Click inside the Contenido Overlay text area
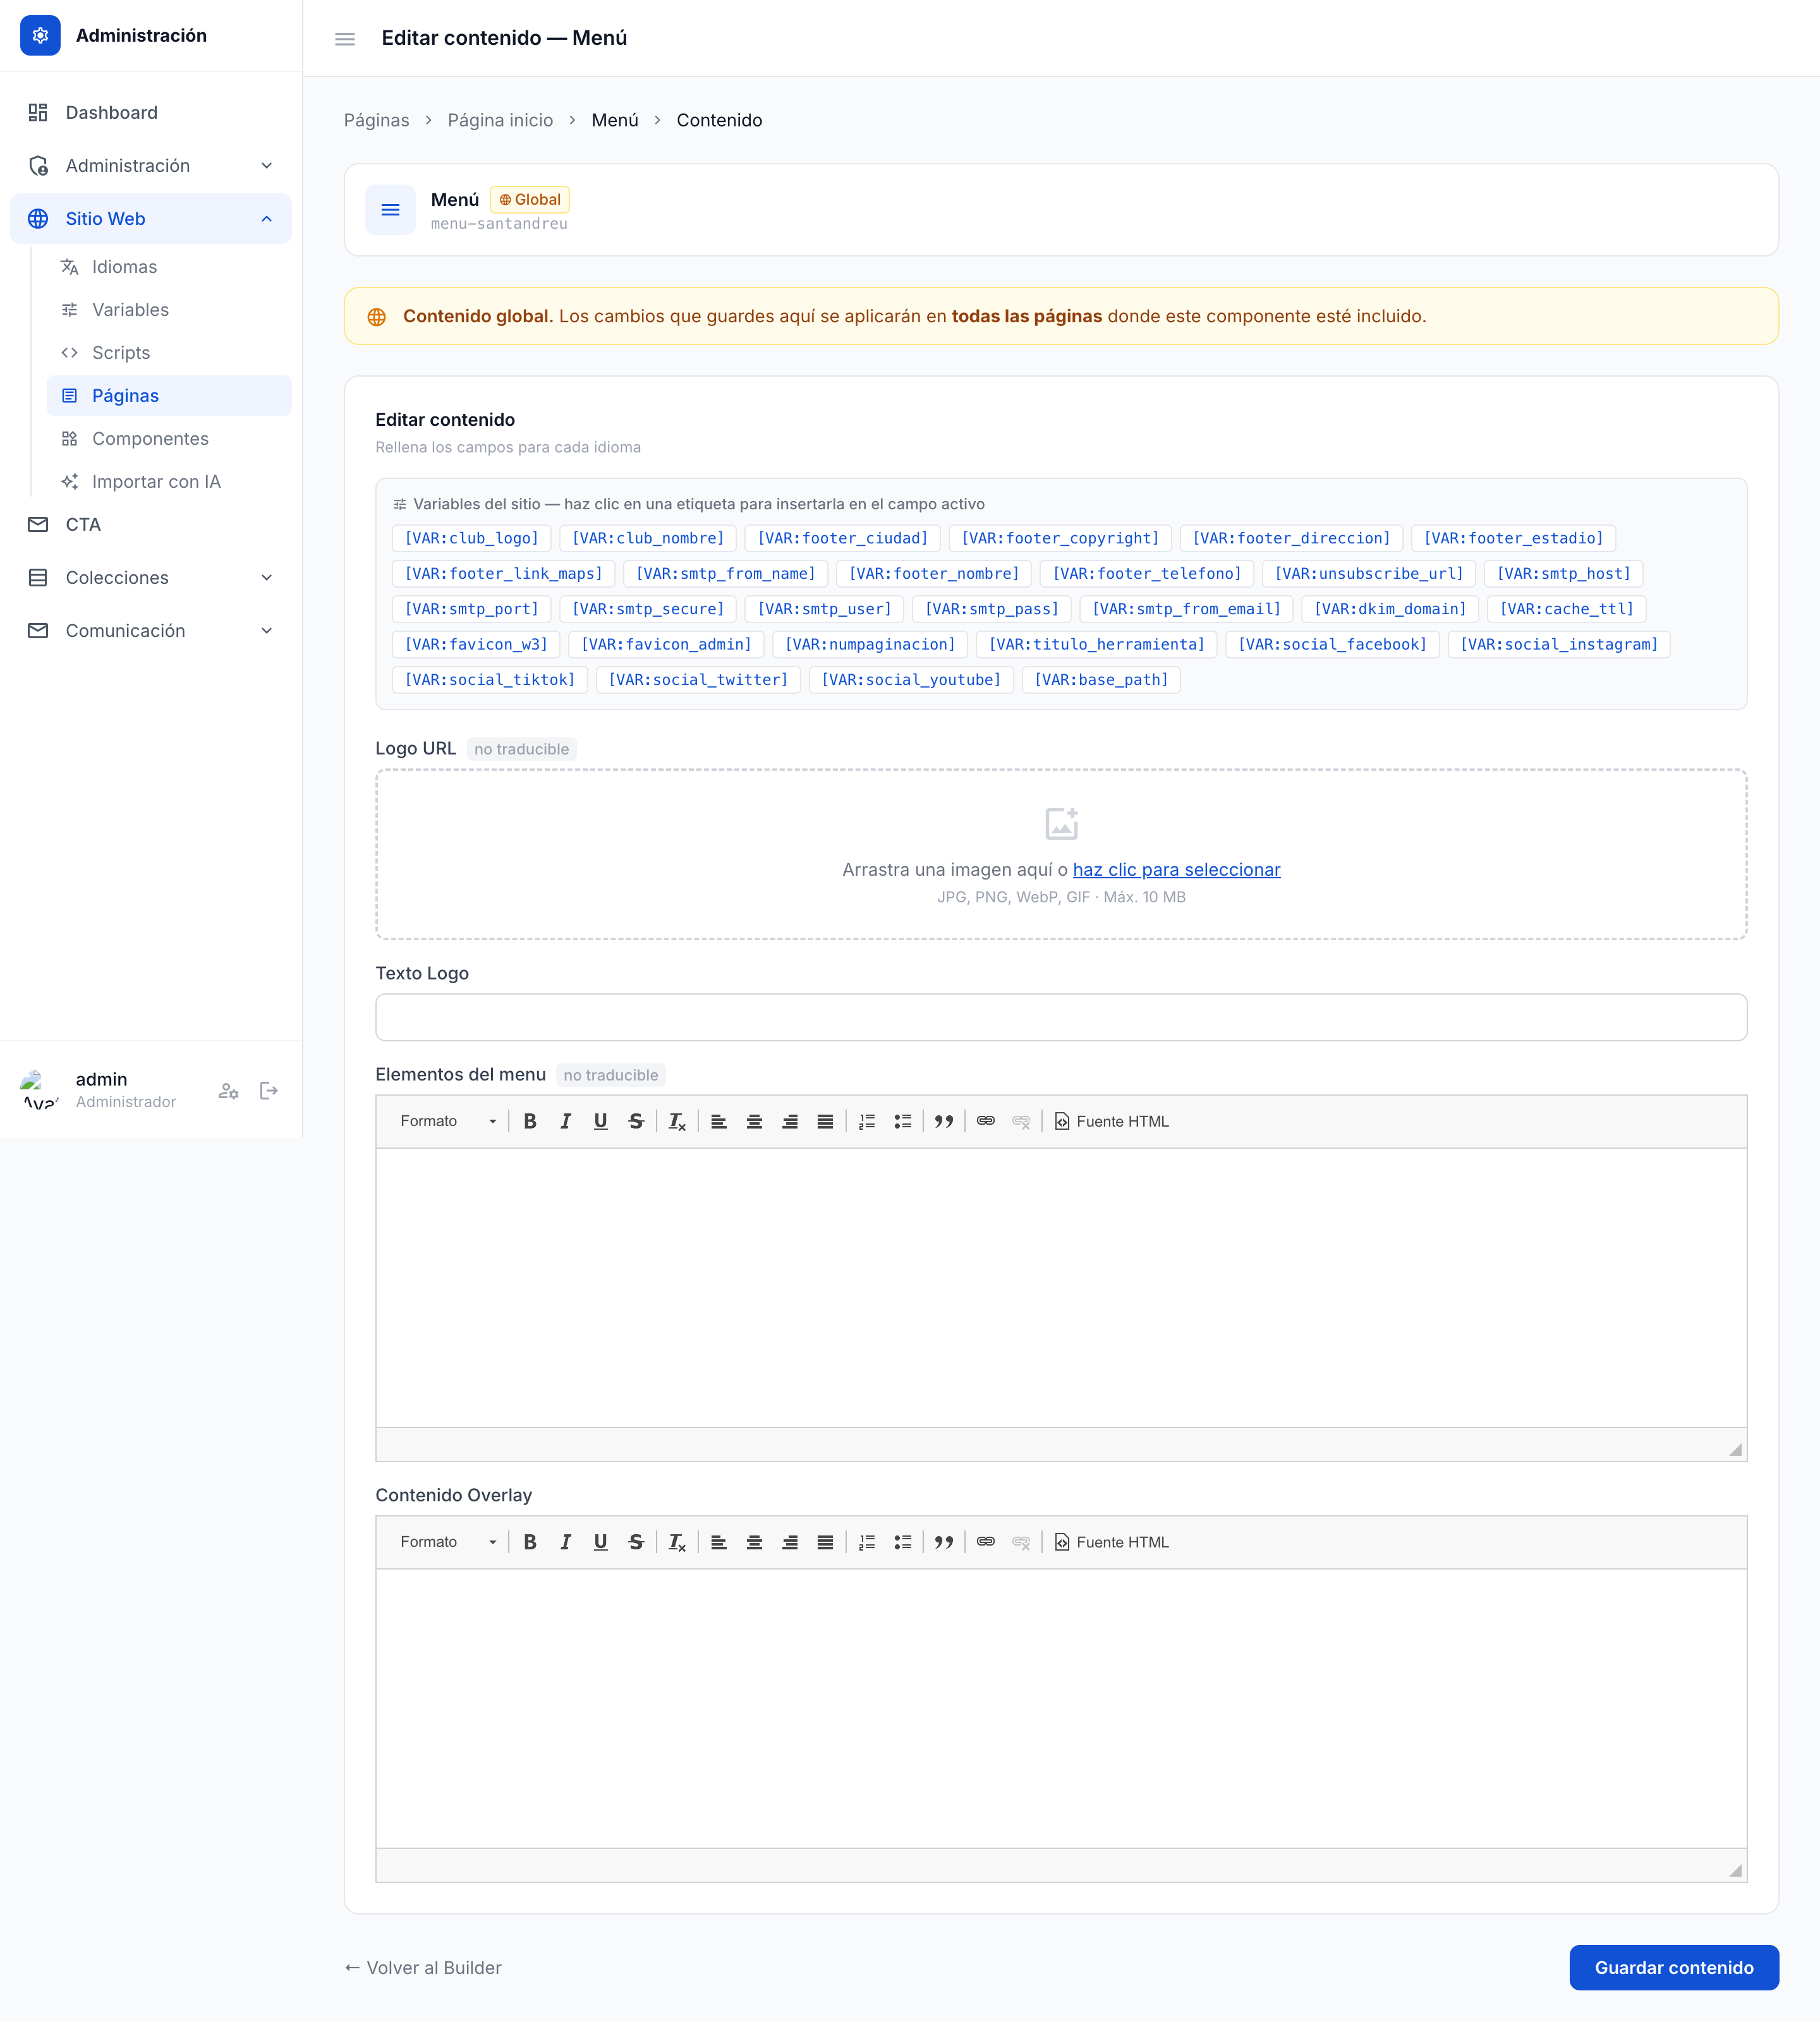Screen dimensions: 1820x2022 tap(1061, 1708)
